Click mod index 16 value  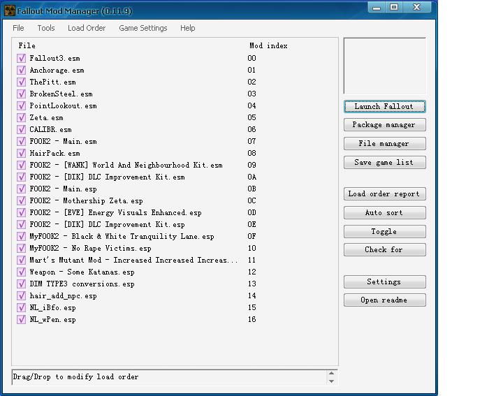pos(251,319)
